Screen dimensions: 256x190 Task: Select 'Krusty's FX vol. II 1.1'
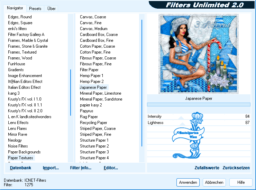coord(25,105)
